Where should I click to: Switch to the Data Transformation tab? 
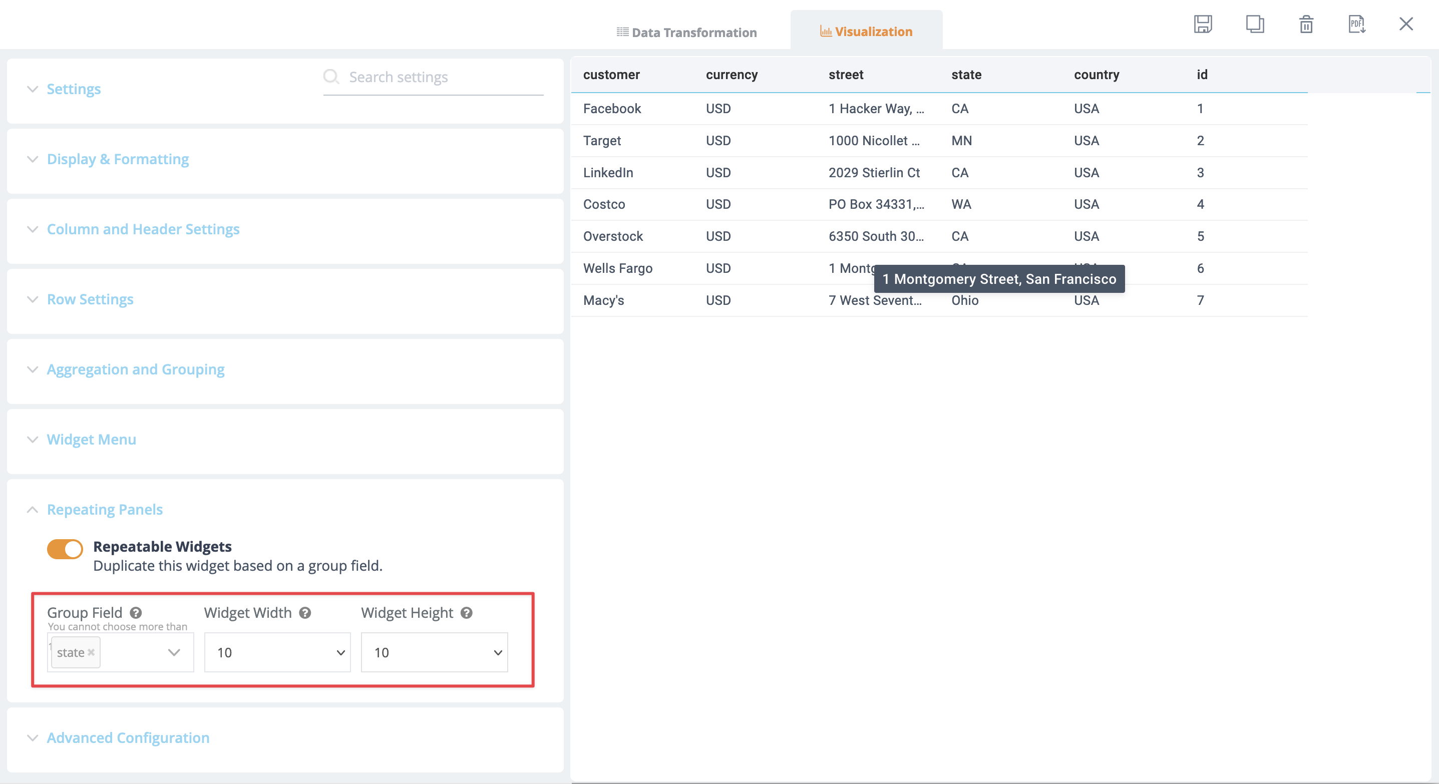(686, 32)
